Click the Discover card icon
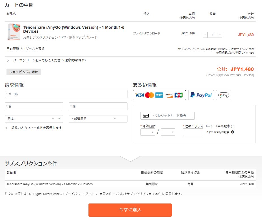This screenshot has height=219, width=262. coord(169,95)
